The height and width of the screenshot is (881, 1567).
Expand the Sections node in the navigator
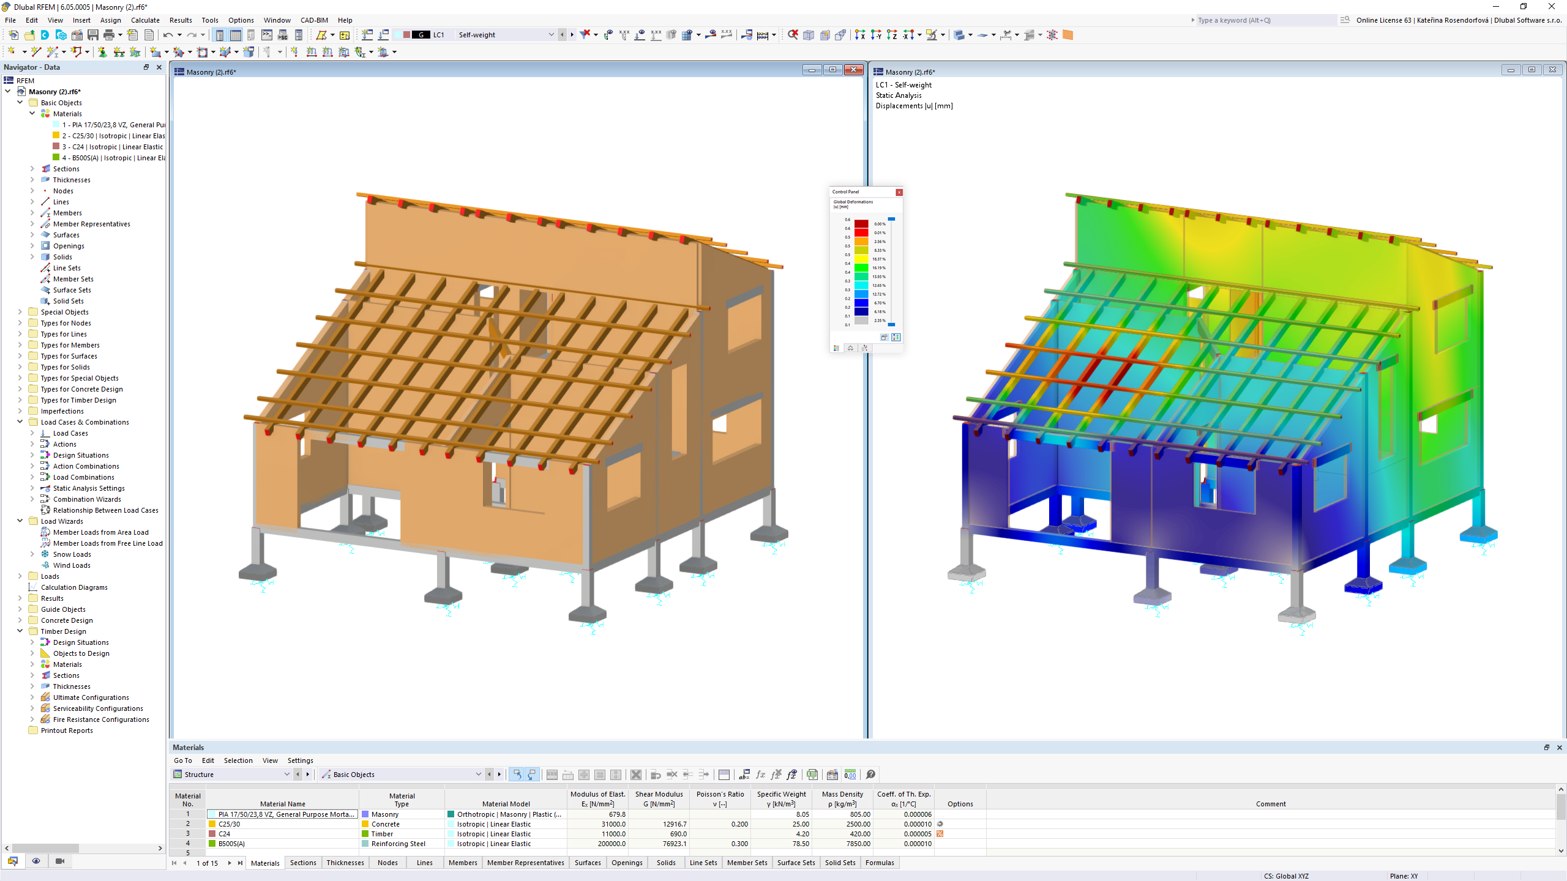32,168
